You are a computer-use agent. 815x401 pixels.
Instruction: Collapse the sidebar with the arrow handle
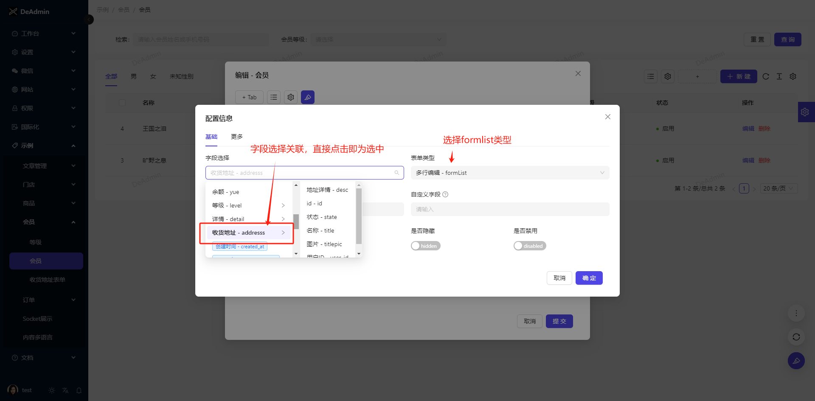(89, 20)
